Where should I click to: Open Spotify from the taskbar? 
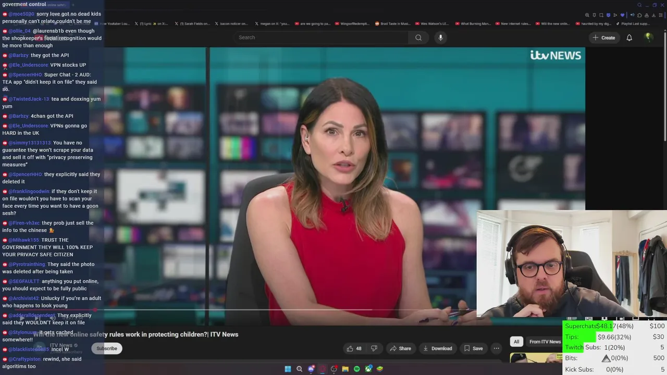pyautogui.click(x=356, y=369)
